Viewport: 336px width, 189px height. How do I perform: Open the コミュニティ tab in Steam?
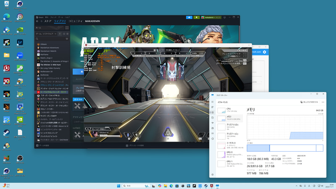[75, 21]
